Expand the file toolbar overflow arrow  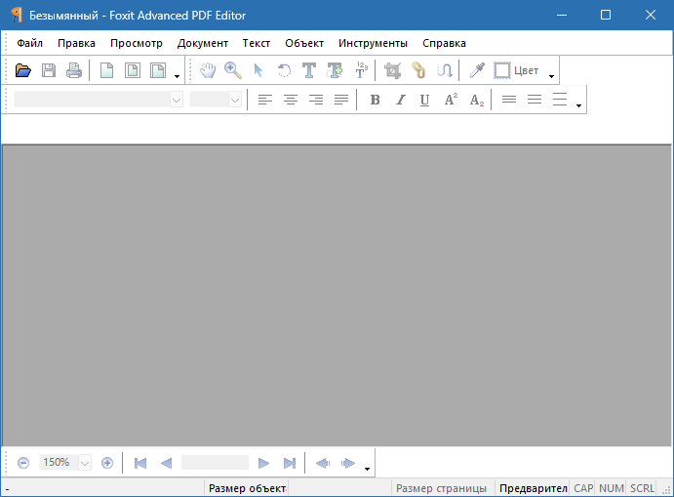pyautogui.click(x=177, y=76)
